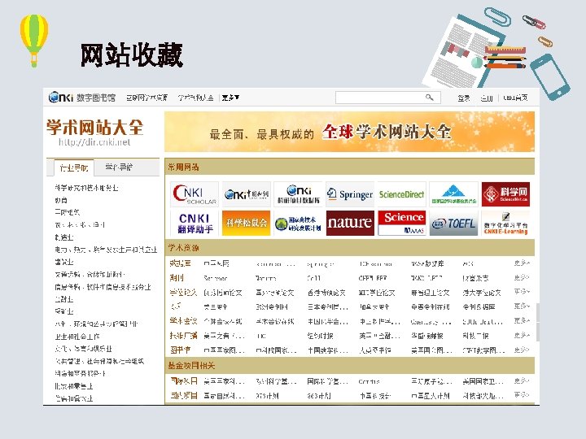586x439 pixels.
Task: Open the orange 科学松鼠会 logo tile
Action: pyautogui.click(x=246, y=224)
